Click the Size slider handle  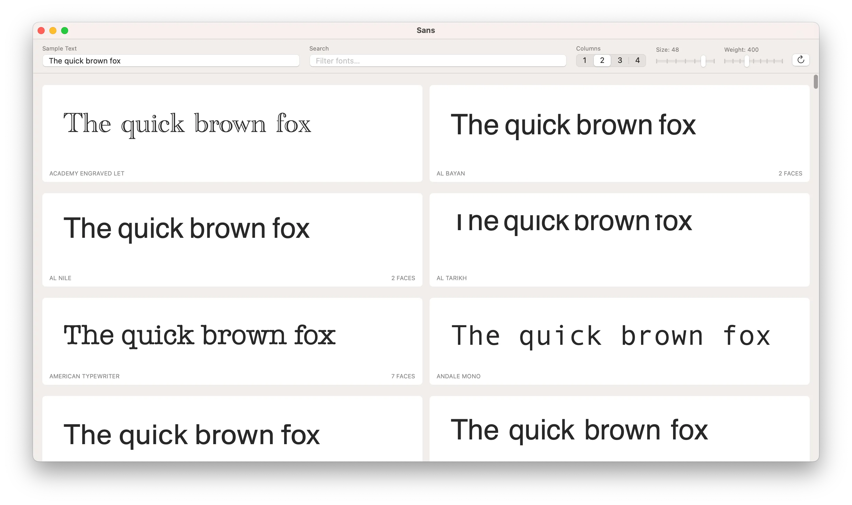point(703,61)
